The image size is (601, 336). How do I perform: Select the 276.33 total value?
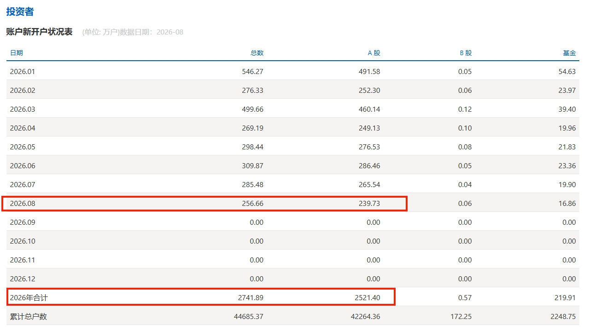[x=252, y=91]
